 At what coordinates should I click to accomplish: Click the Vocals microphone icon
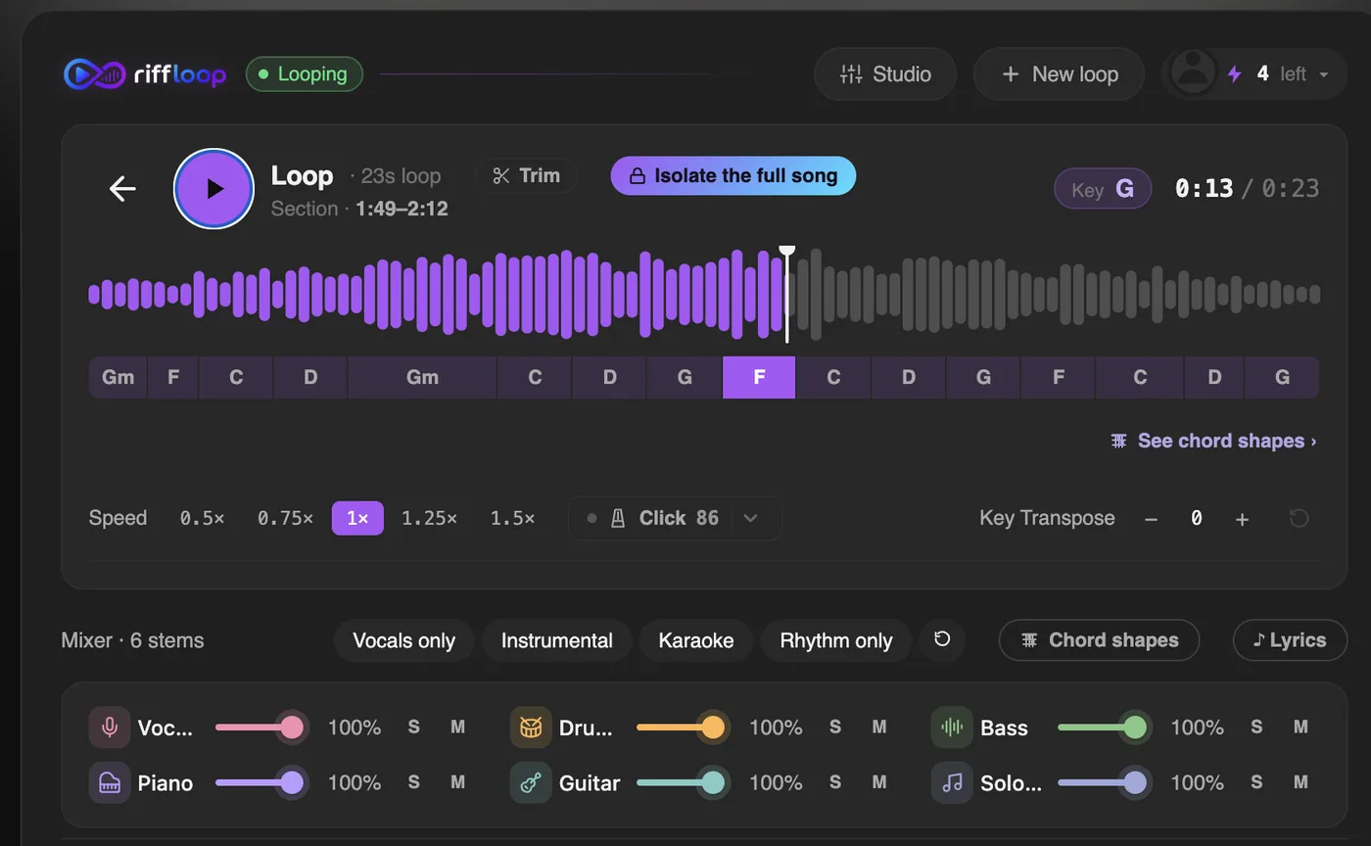pyautogui.click(x=110, y=728)
